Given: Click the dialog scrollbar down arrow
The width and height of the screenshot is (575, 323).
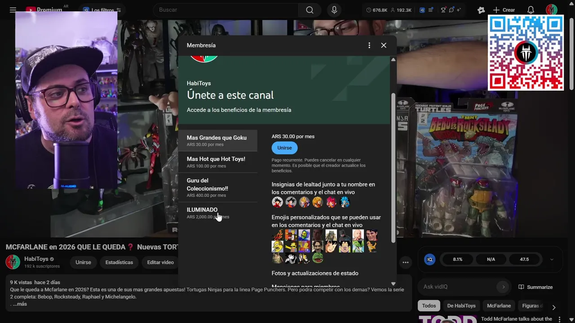Looking at the screenshot, I should [393, 284].
